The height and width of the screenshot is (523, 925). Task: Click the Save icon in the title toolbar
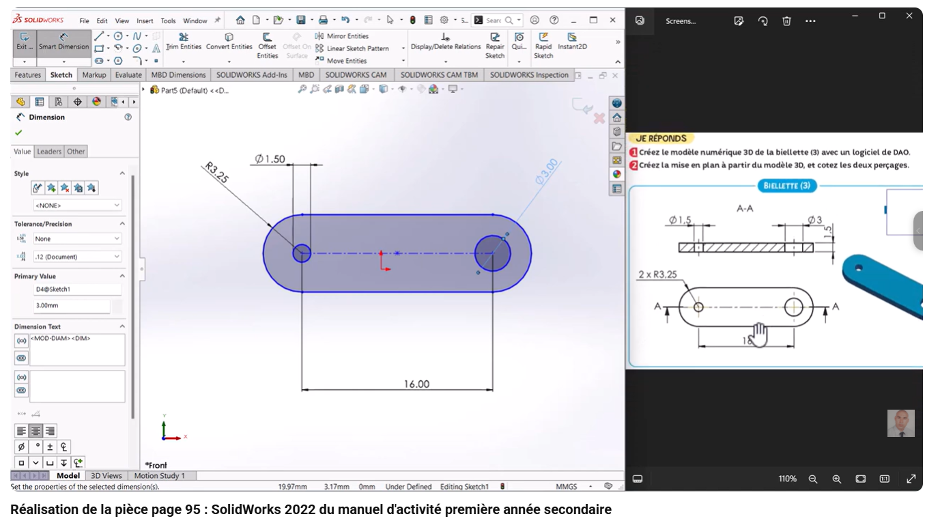tap(300, 20)
